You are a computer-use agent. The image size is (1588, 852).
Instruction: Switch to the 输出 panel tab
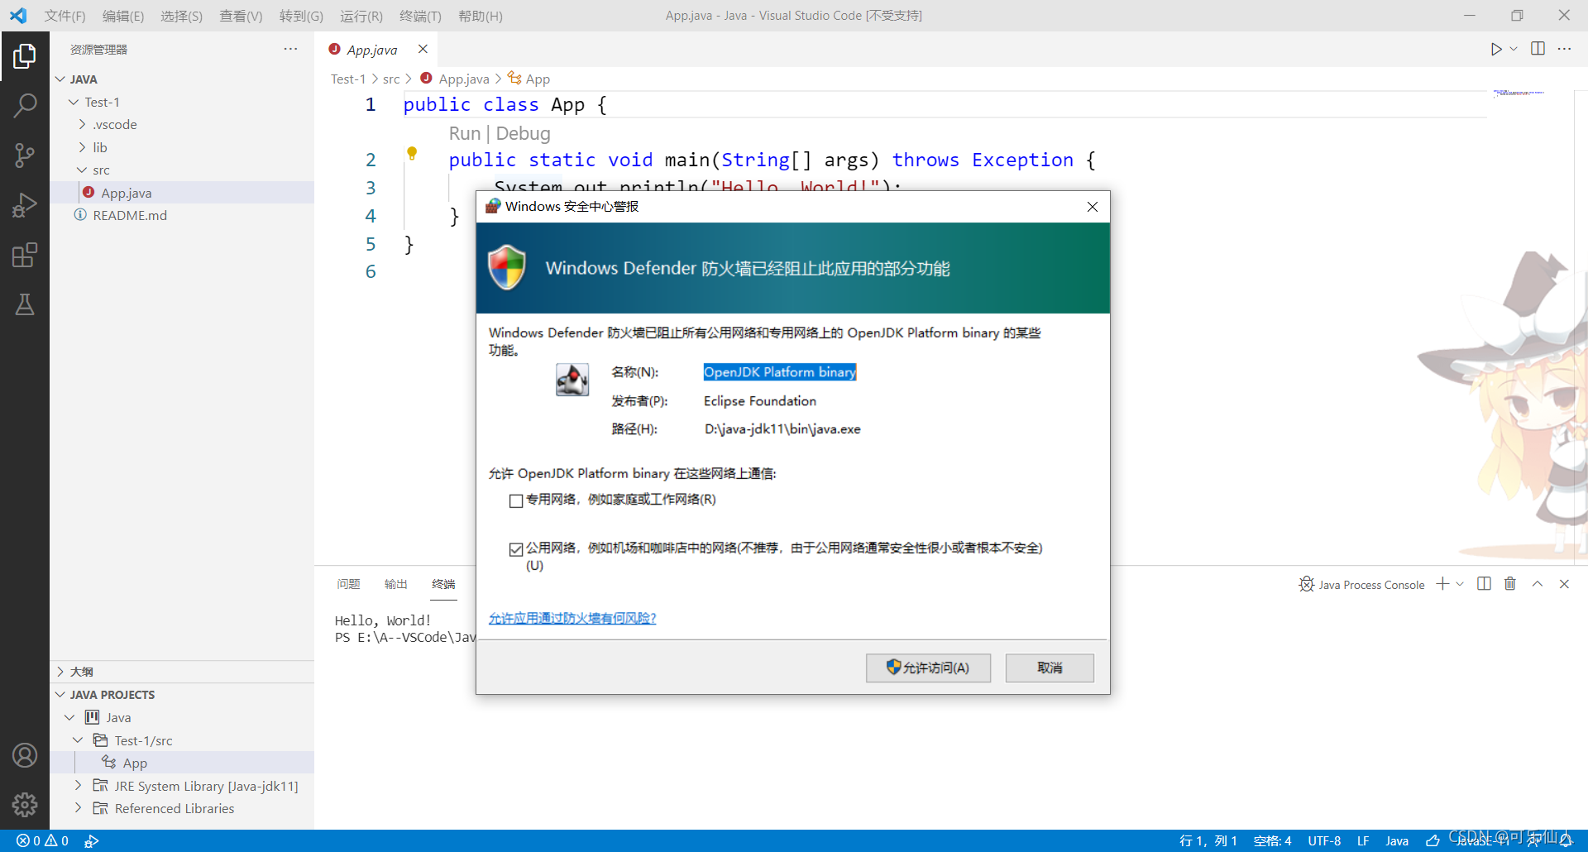pos(395,584)
